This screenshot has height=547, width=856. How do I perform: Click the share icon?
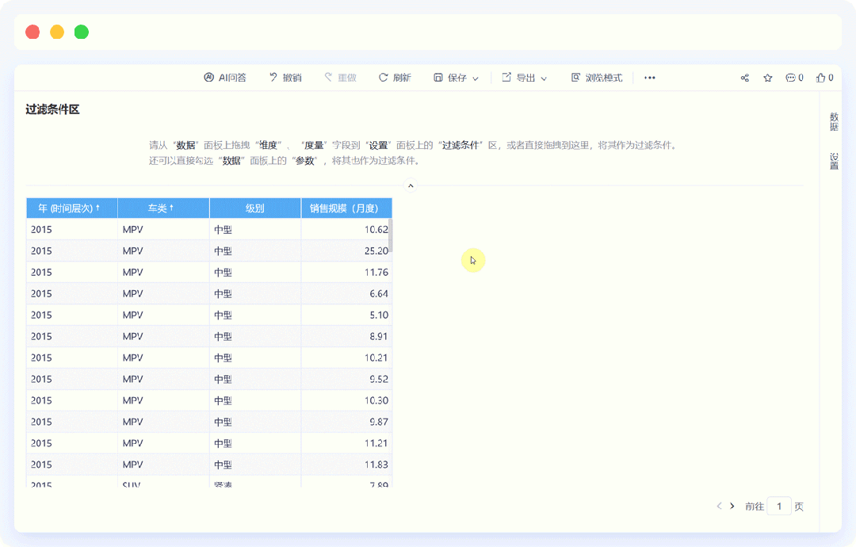(x=745, y=78)
